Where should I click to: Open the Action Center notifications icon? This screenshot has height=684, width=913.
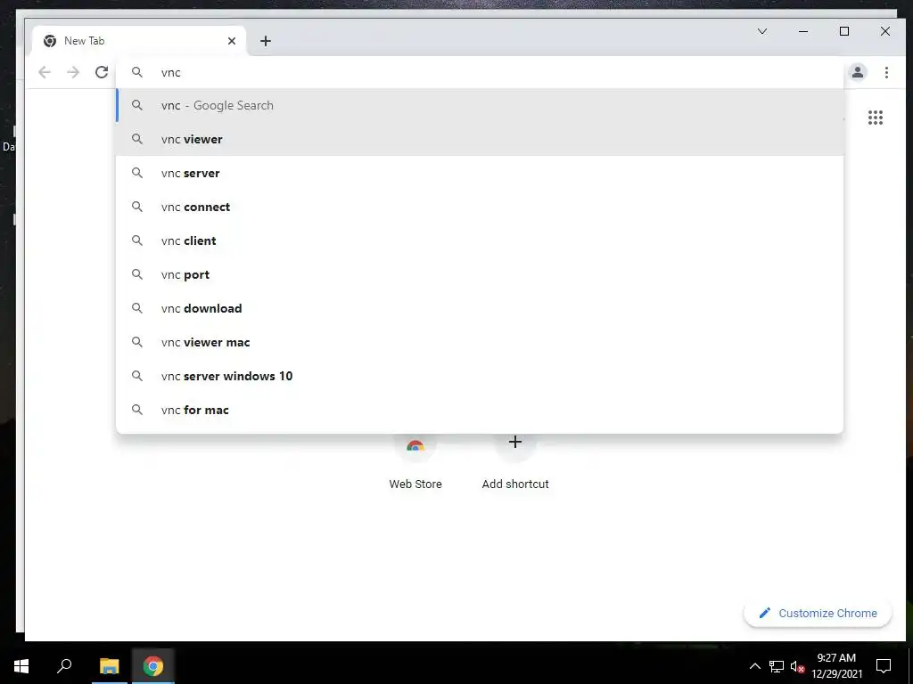coord(884,666)
